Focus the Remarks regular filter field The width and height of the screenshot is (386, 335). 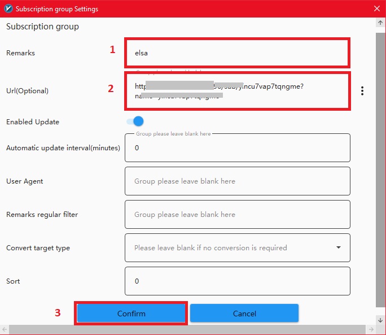click(237, 215)
